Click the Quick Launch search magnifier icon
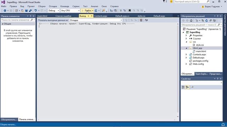 pos(208,1)
